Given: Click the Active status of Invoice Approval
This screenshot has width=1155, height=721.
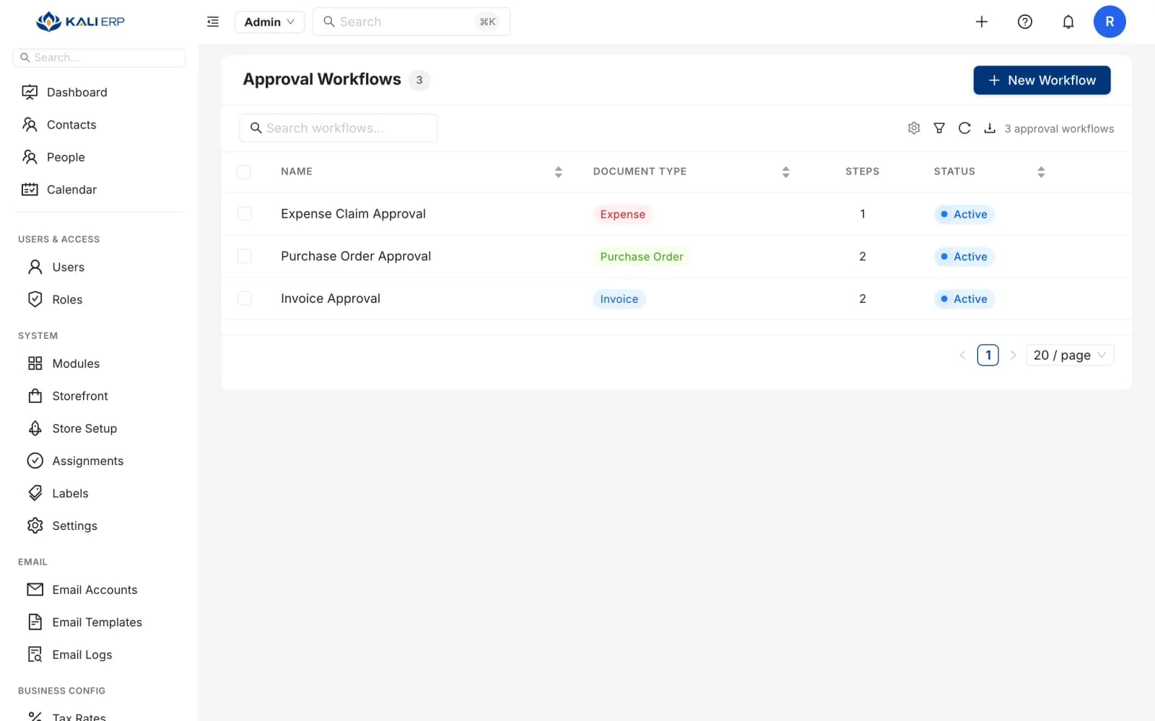Looking at the screenshot, I should pos(964,298).
